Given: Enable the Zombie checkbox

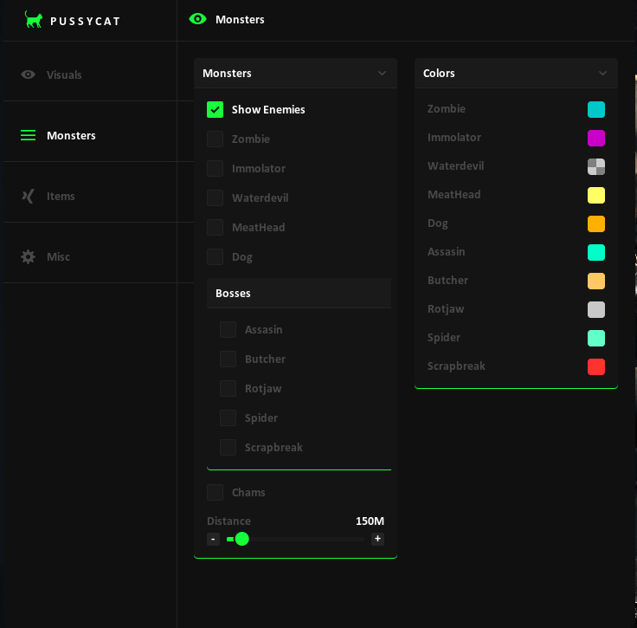Looking at the screenshot, I should pyautogui.click(x=216, y=139).
